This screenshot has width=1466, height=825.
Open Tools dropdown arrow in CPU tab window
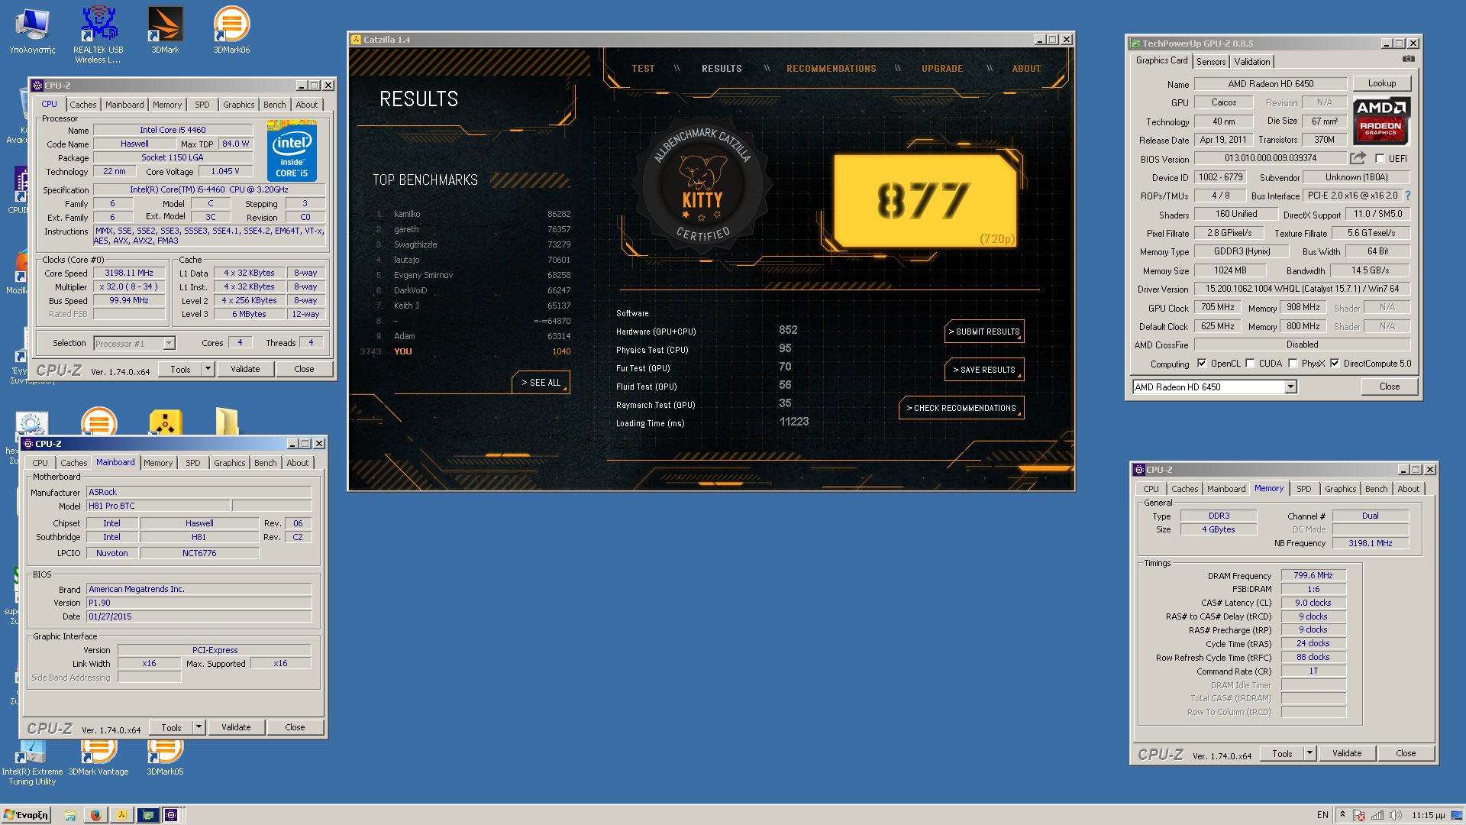click(x=208, y=369)
